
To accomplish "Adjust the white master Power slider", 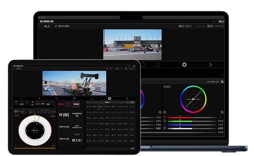I will tap(192, 129).
